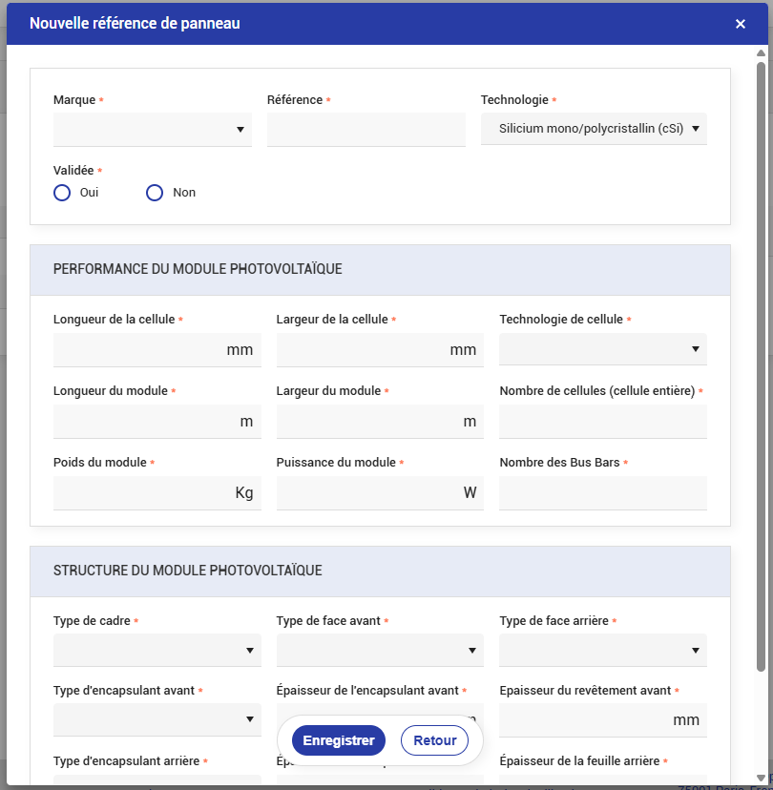773x790 pixels.
Task: Click the Nombre des Bus Bars field
Action: point(602,493)
